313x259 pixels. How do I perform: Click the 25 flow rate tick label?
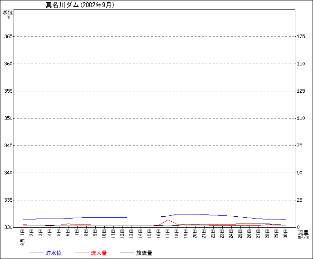click(x=300, y=200)
